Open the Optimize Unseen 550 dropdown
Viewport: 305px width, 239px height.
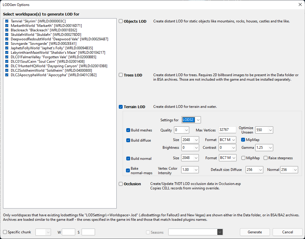click(271, 130)
